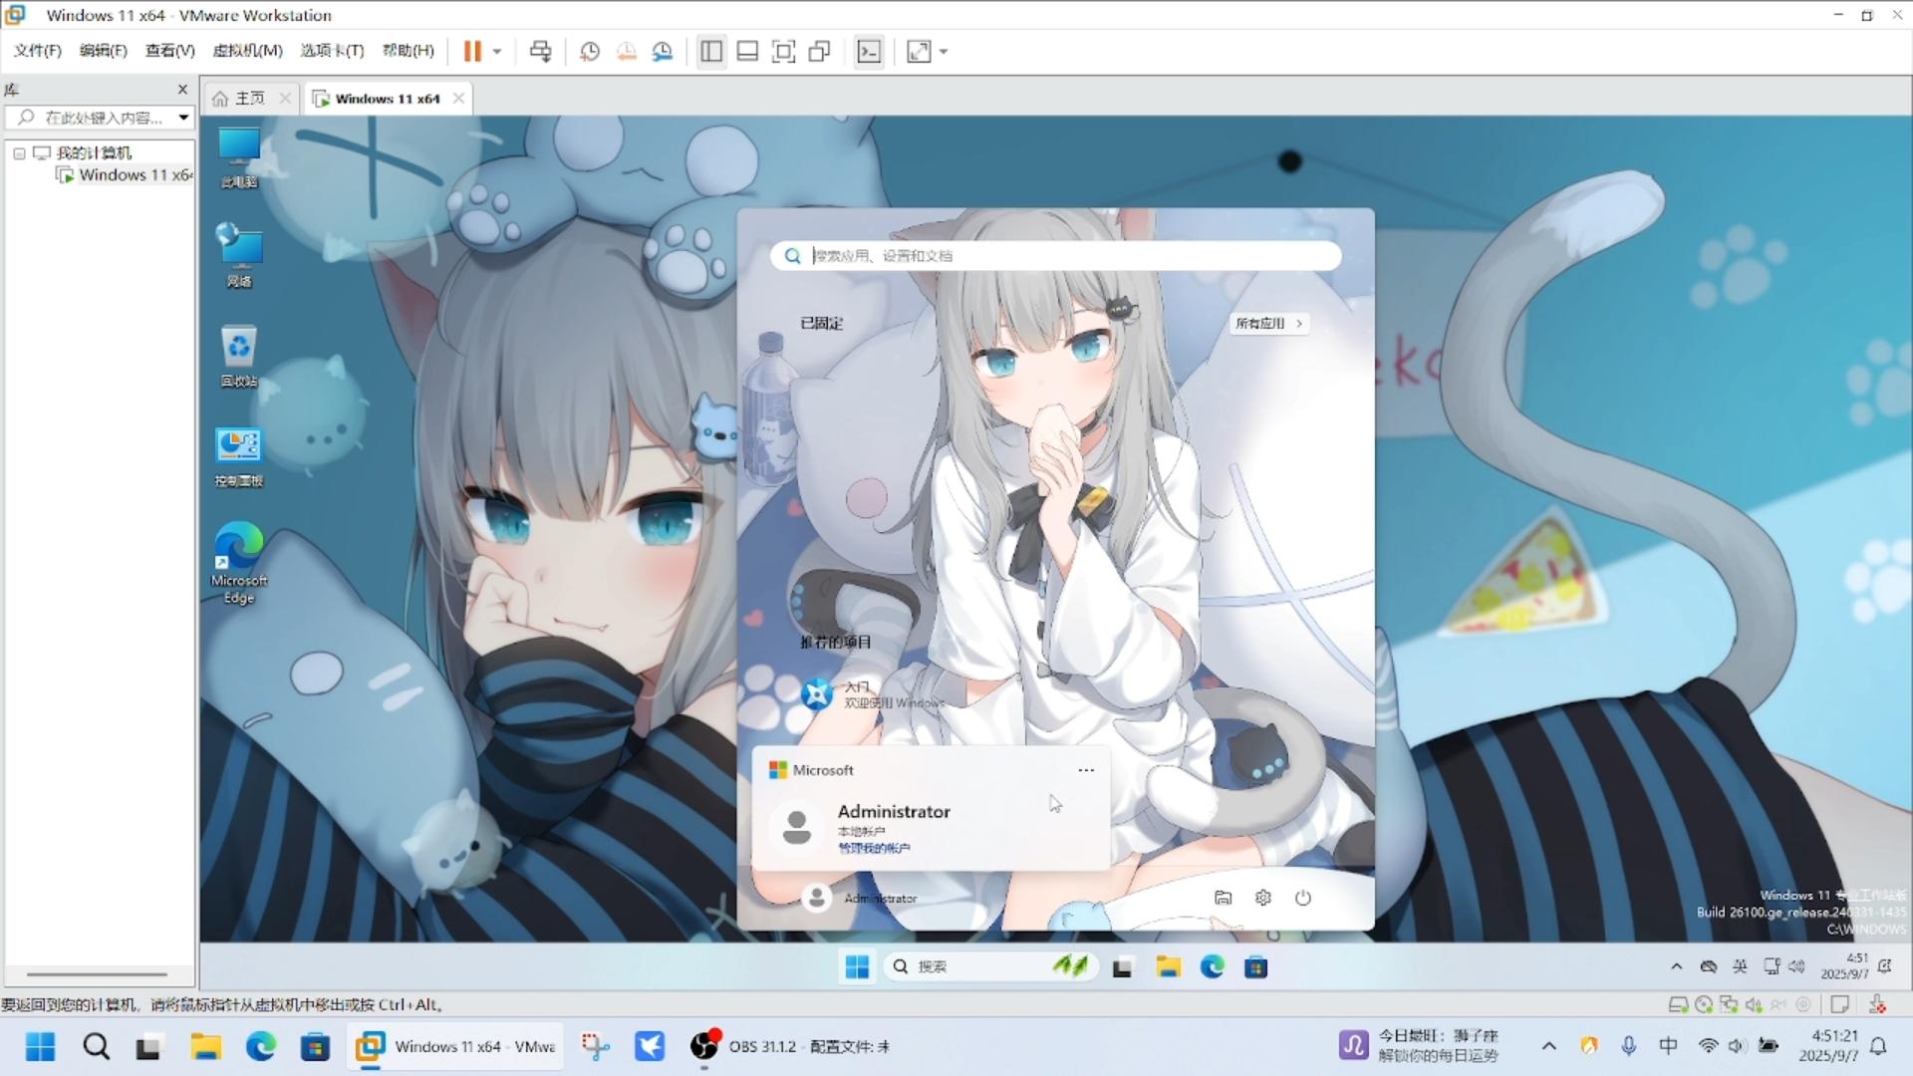Click the VMware CD/DVD status icon

point(1704,1004)
